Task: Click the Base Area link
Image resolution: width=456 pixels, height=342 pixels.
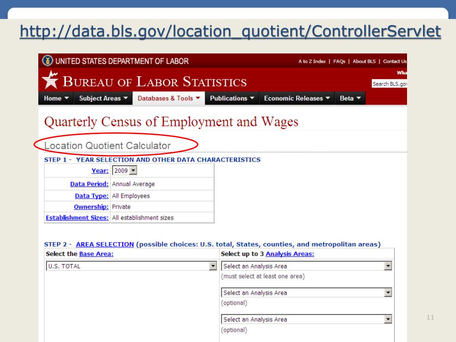Action: click(x=96, y=254)
